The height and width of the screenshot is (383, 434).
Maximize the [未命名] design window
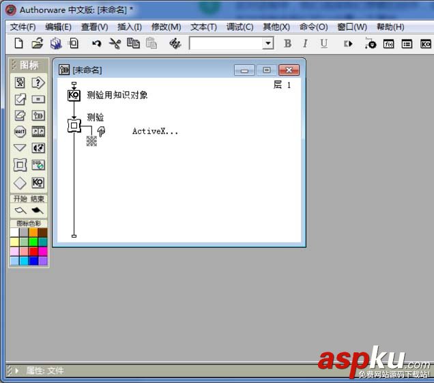[x=267, y=70]
